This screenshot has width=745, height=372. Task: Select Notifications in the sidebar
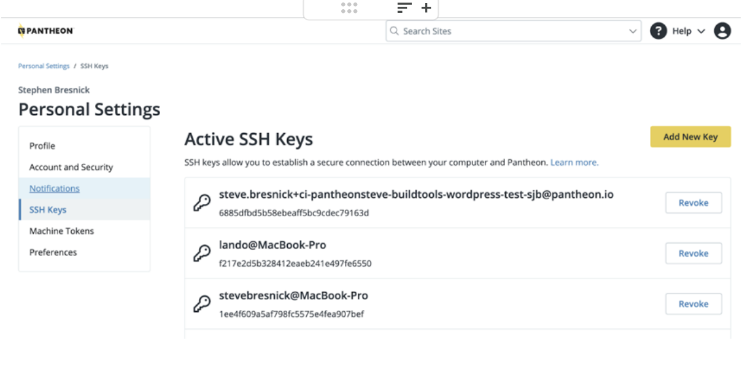tap(55, 188)
